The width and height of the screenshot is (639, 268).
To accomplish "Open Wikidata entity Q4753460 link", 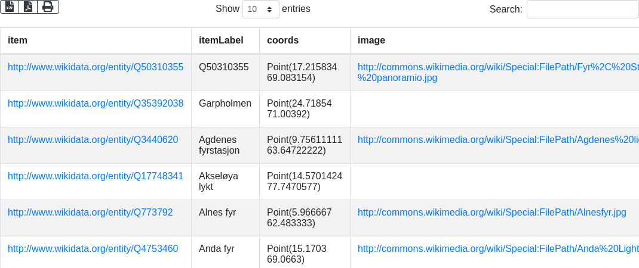I will point(93,249).
